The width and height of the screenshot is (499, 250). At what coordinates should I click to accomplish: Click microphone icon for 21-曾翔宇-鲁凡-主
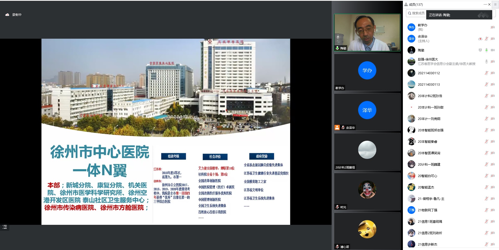[x=486, y=199]
